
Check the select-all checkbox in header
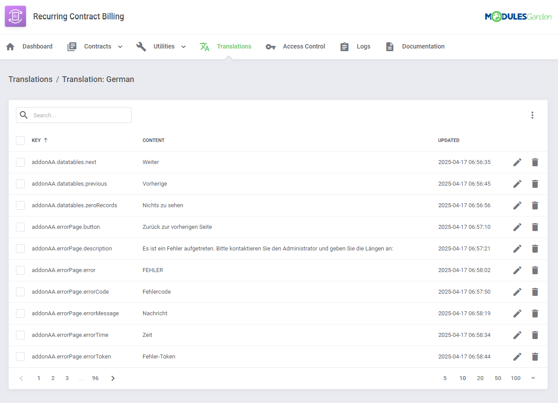[20, 140]
